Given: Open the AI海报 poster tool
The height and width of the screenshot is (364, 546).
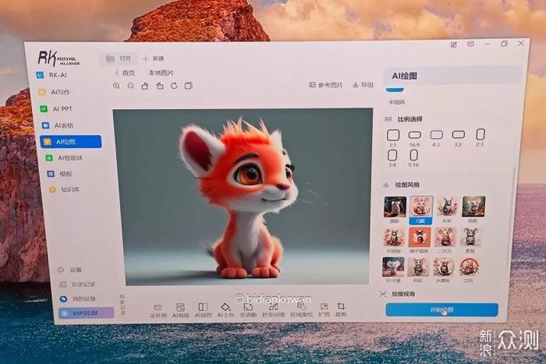Looking at the screenshot, I should click(180, 310).
